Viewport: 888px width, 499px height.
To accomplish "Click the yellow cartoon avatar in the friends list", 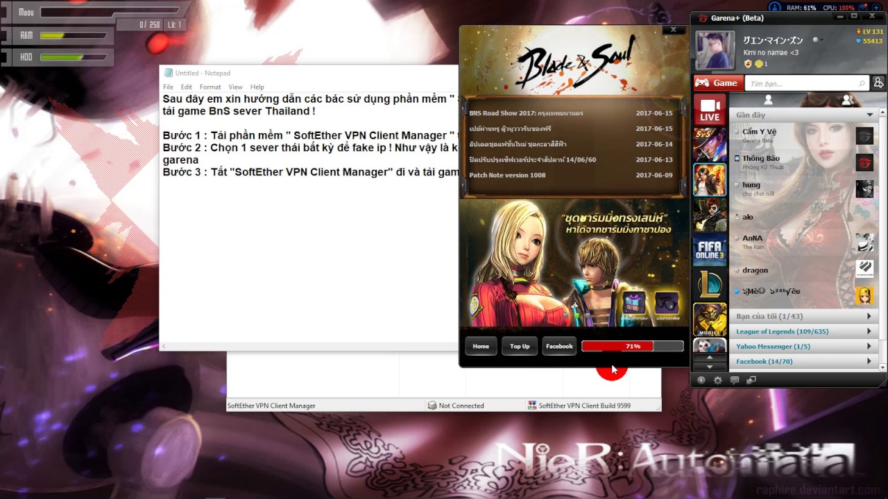I will coord(864,296).
